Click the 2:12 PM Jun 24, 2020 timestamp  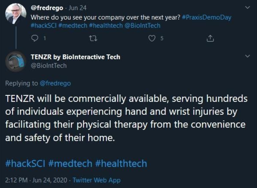[37, 180]
